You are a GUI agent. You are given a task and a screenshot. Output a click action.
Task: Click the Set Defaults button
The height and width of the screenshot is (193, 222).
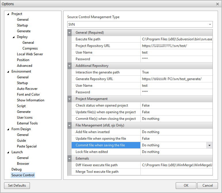(x=17, y=186)
